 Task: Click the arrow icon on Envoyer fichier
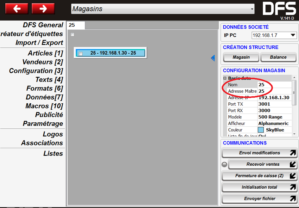[x=293, y=199]
